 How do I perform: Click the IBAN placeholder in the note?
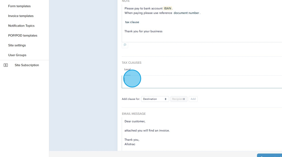tap(167, 9)
